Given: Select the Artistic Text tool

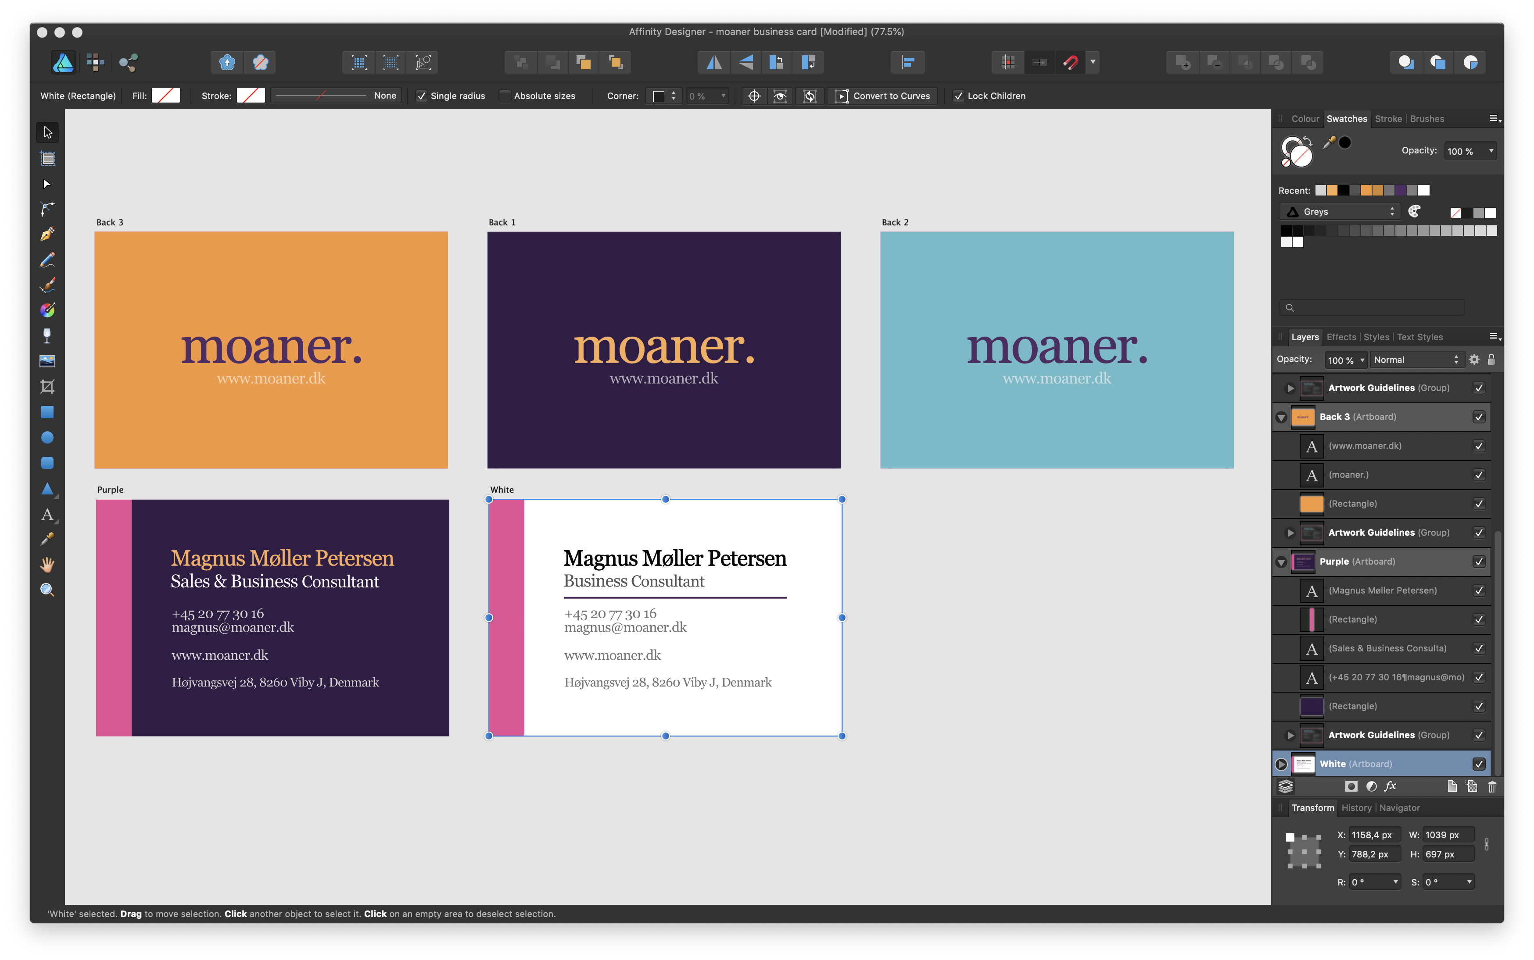Looking at the screenshot, I should (x=47, y=514).
